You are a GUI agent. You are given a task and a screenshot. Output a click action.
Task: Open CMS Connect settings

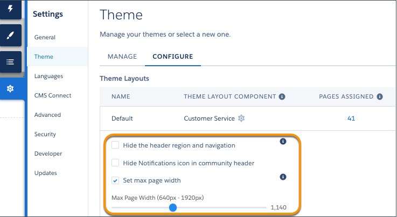53,96
